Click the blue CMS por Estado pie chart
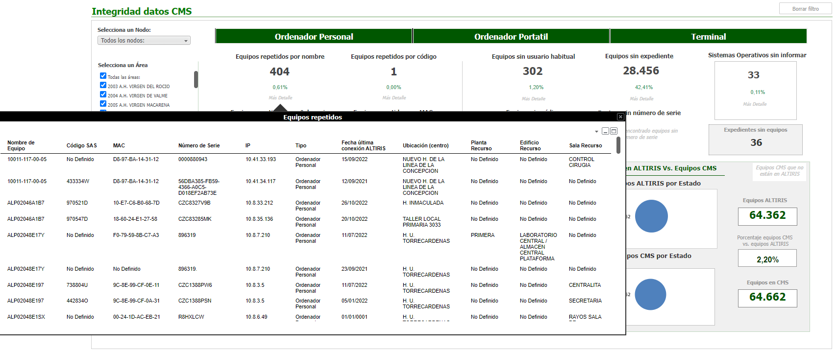Image resolution: width=837 pixels, height=351 pixels. point(650,294)
